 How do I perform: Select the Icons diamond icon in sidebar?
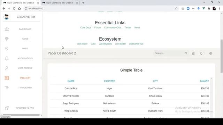coord(7,39)
